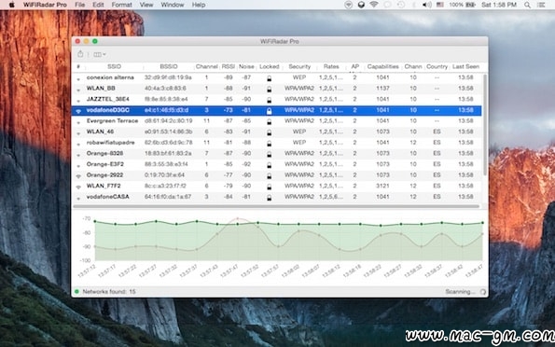The image size is (555, 347).
Task: Click the Networks found: 15 status text
Action: (x=109, y=291)
